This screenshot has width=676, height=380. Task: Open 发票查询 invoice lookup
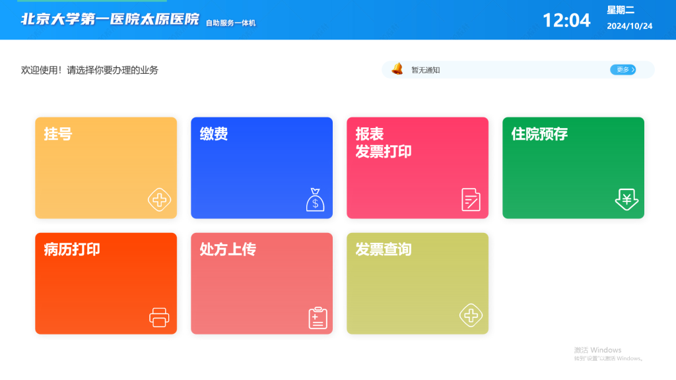(x=417, y=284)
